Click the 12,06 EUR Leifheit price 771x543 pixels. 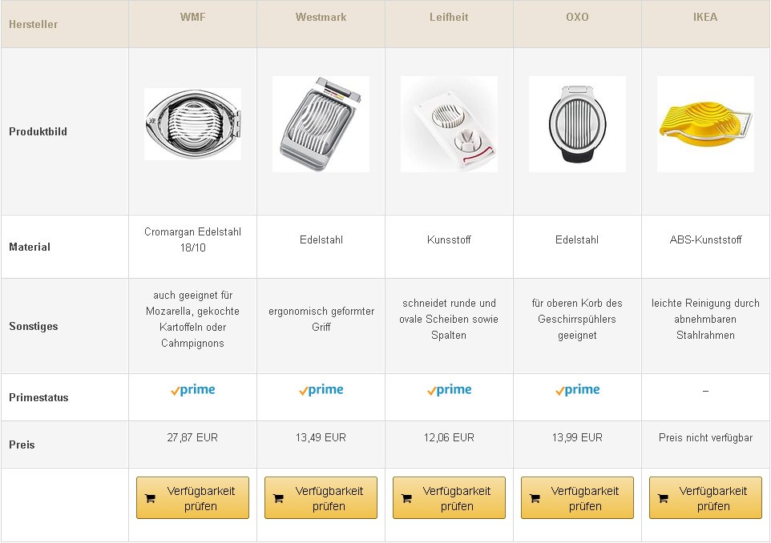click(449, 437)
